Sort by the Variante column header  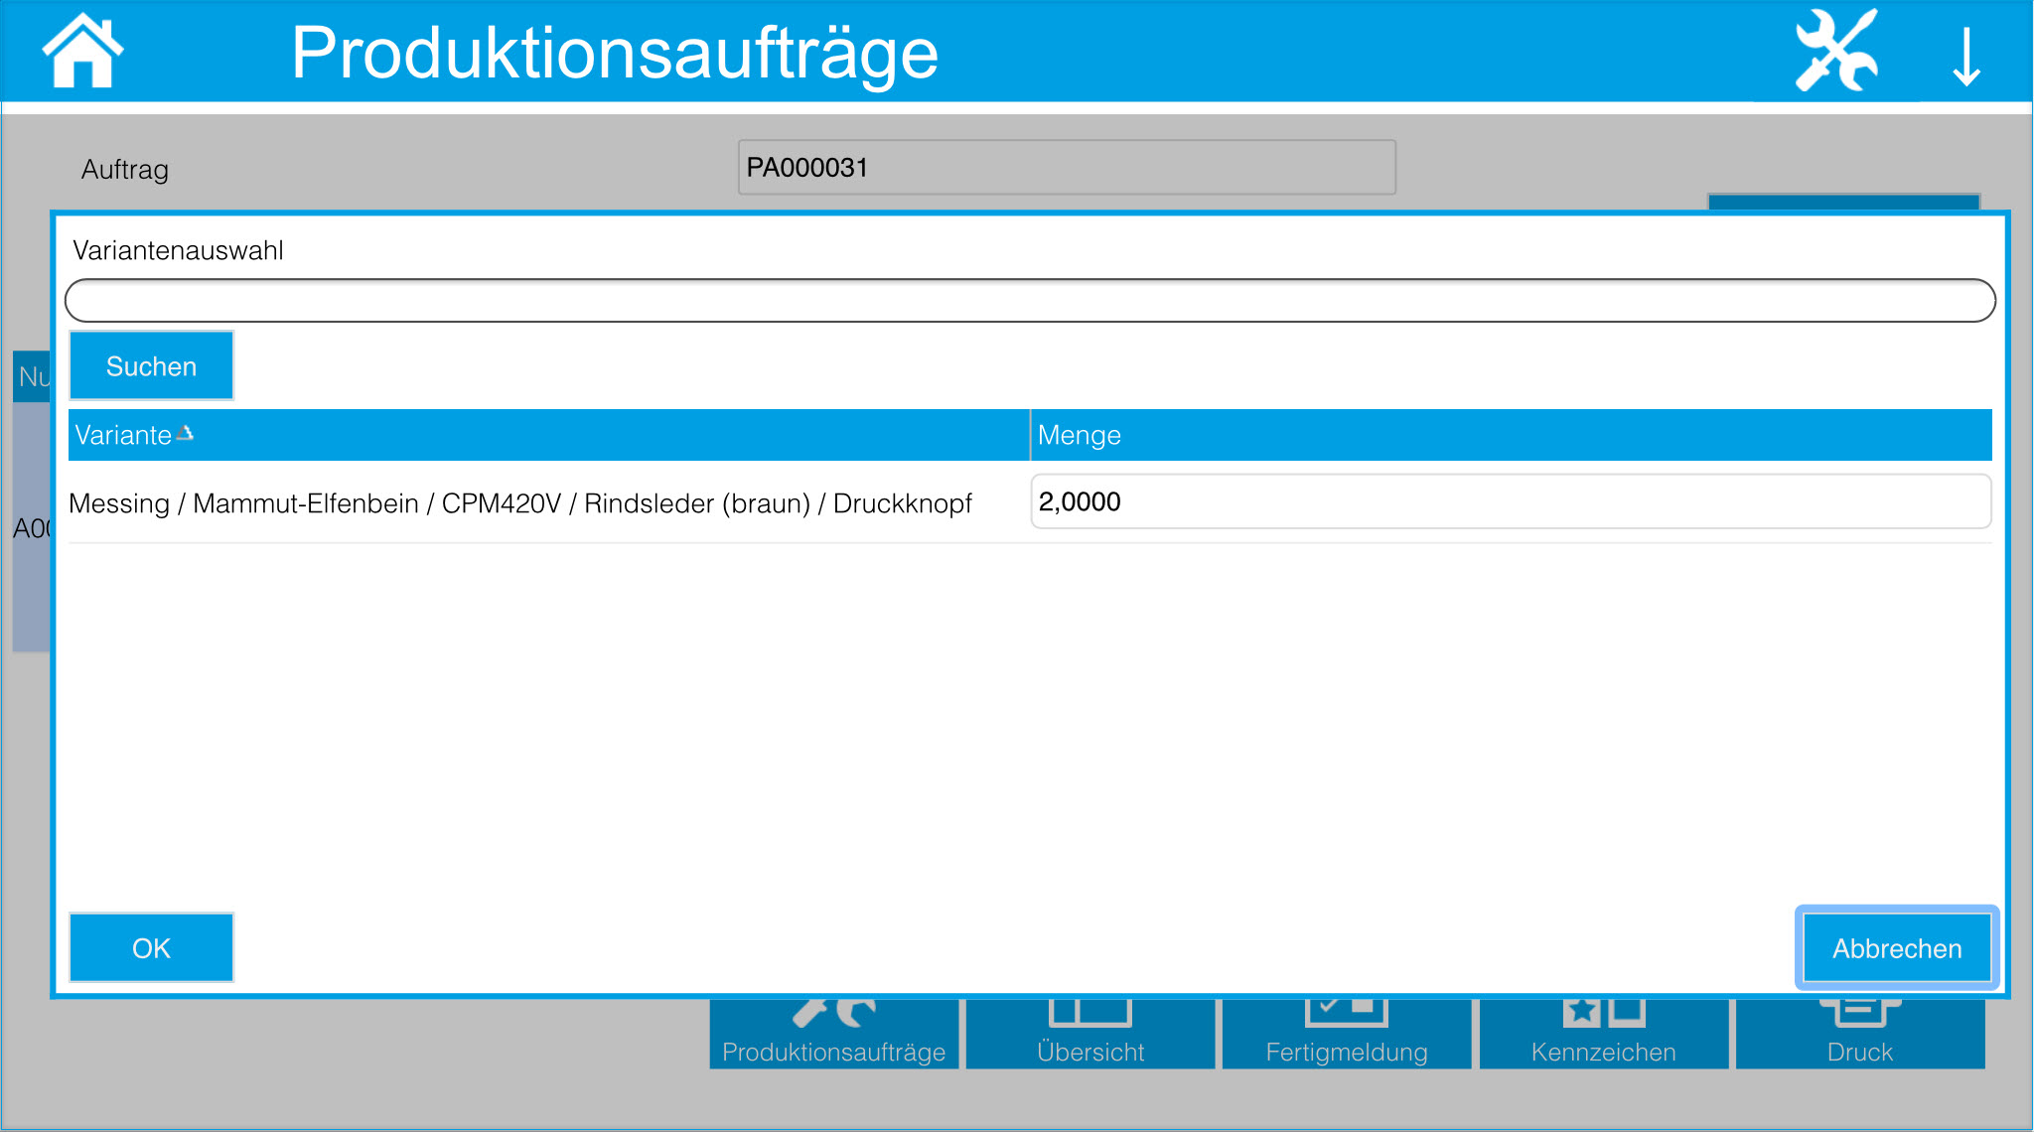pos(122,435)
